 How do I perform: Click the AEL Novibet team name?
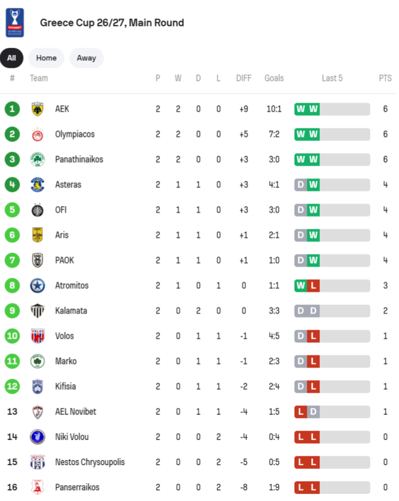pos(75,412)
